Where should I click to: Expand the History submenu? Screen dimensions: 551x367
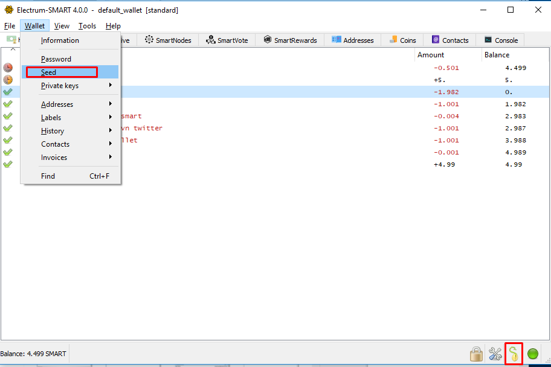70,130
